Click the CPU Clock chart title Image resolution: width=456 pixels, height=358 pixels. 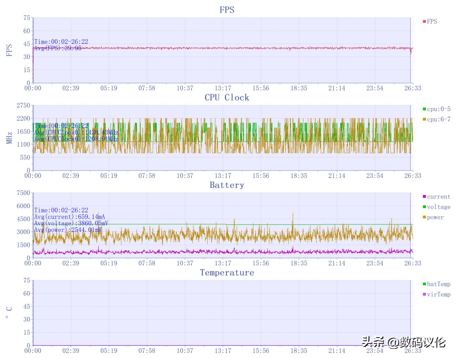(x=227, y=97)
